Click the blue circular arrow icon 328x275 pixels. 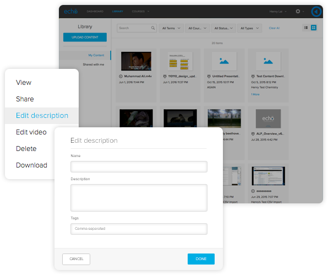[316, 12]
